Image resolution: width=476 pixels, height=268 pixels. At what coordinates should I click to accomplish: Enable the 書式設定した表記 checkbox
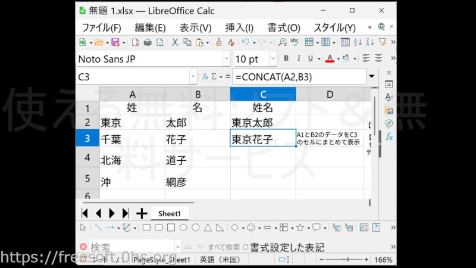(x=246, y=247)
